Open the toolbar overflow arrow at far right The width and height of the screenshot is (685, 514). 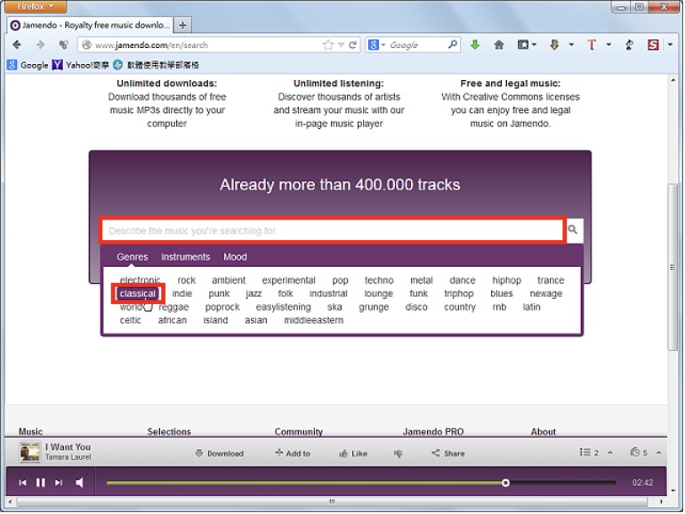tap(670, 44)
